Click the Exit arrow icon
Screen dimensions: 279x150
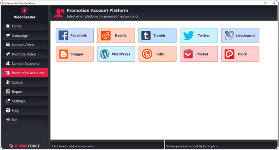8,120
